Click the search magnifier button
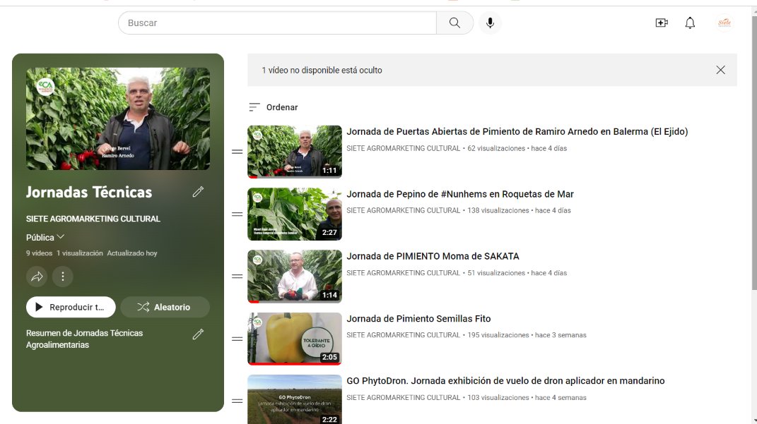 (x=454, y=23)
